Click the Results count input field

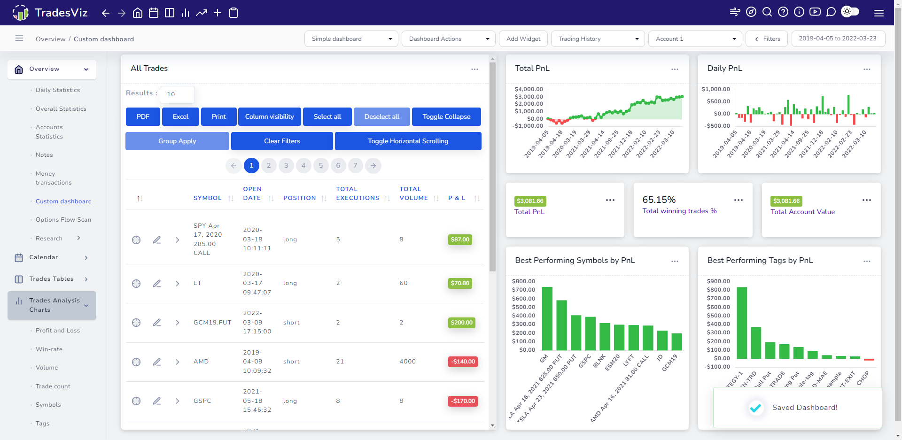[177, 94]
